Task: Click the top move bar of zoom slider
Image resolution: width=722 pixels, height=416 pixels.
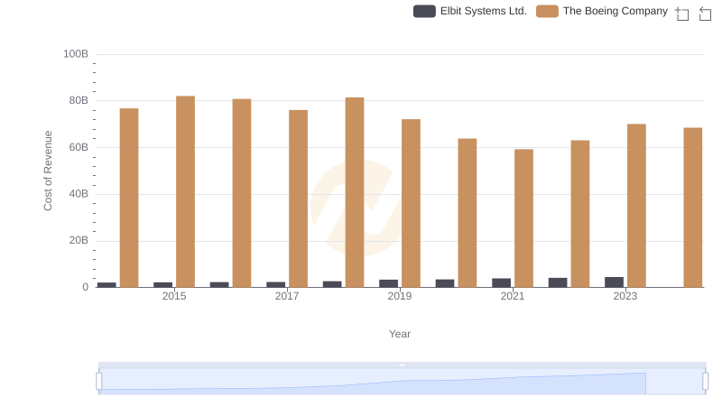Action: [402, 365]
